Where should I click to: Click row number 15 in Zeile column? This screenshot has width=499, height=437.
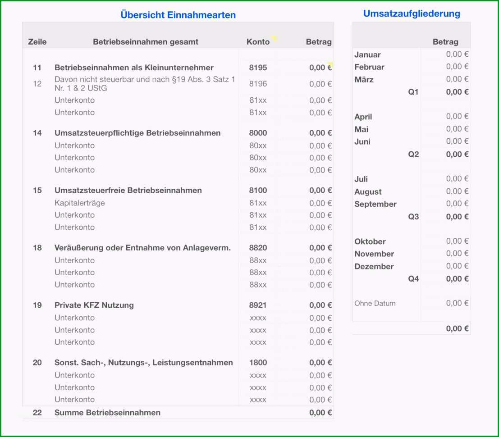[37, 190]
